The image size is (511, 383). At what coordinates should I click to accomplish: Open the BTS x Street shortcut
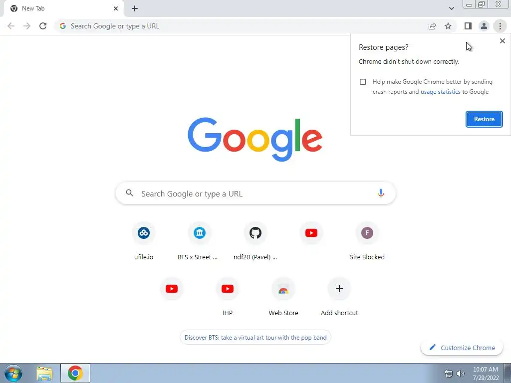pos(200,241)
